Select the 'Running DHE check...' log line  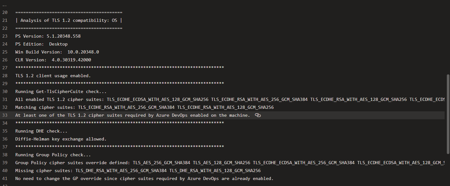pyautogui.click(x=41, y=131)
